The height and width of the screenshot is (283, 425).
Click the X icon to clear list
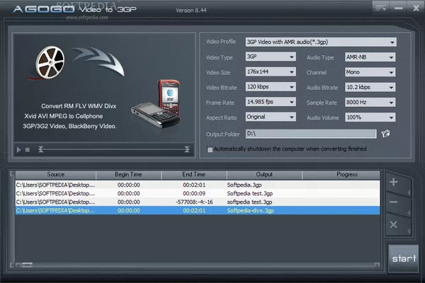click(394, 226)
